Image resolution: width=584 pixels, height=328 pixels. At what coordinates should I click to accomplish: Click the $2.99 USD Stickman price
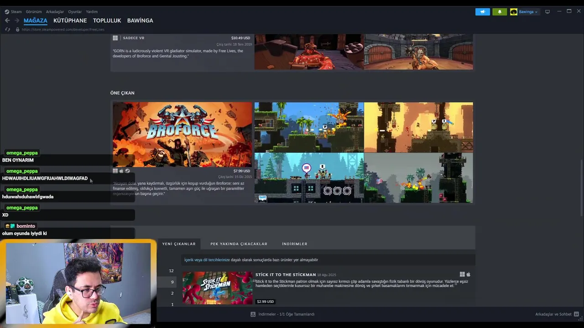pos(265,302)
